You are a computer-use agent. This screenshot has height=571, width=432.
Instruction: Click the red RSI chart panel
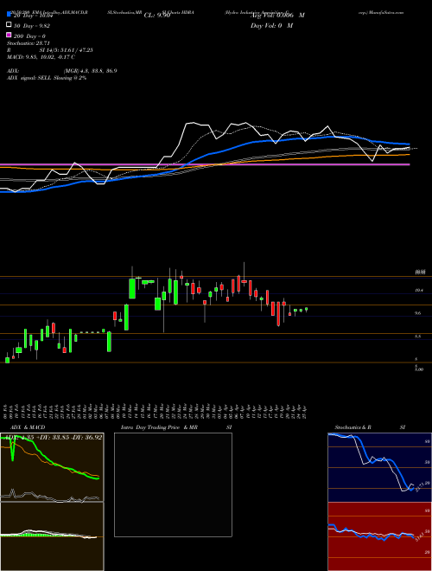pos(379,536)
